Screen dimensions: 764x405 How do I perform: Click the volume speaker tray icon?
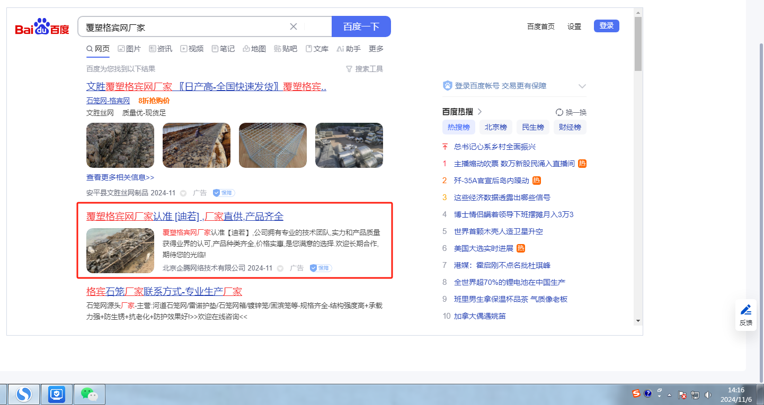point(708,395)
